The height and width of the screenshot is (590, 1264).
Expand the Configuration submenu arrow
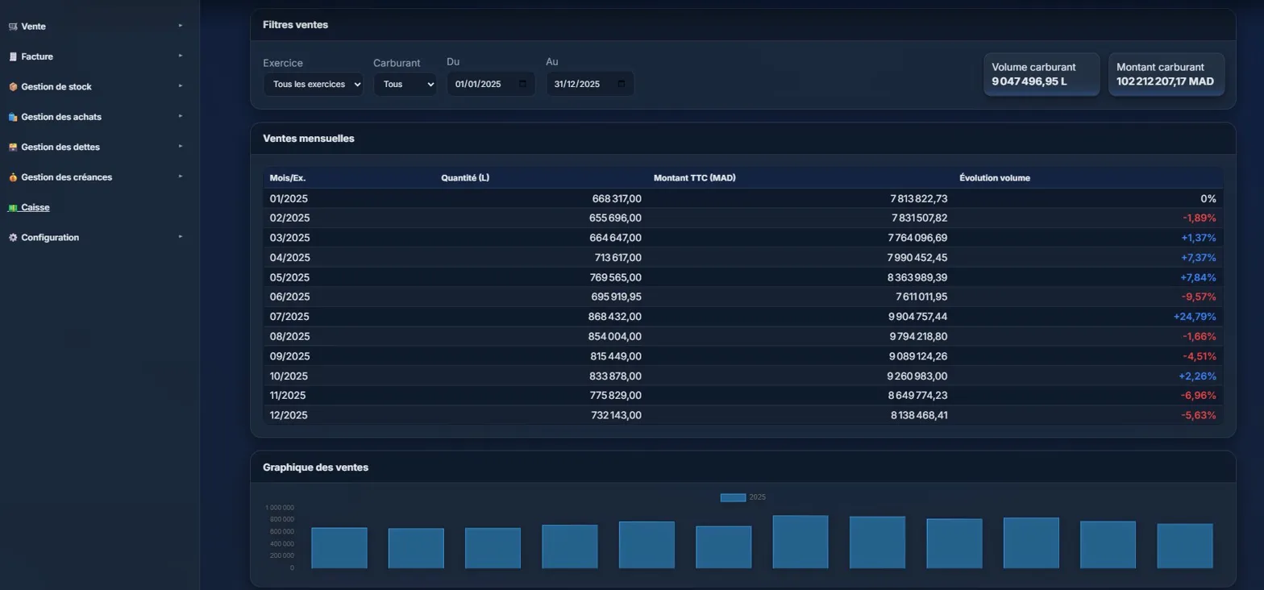[181, 237]
